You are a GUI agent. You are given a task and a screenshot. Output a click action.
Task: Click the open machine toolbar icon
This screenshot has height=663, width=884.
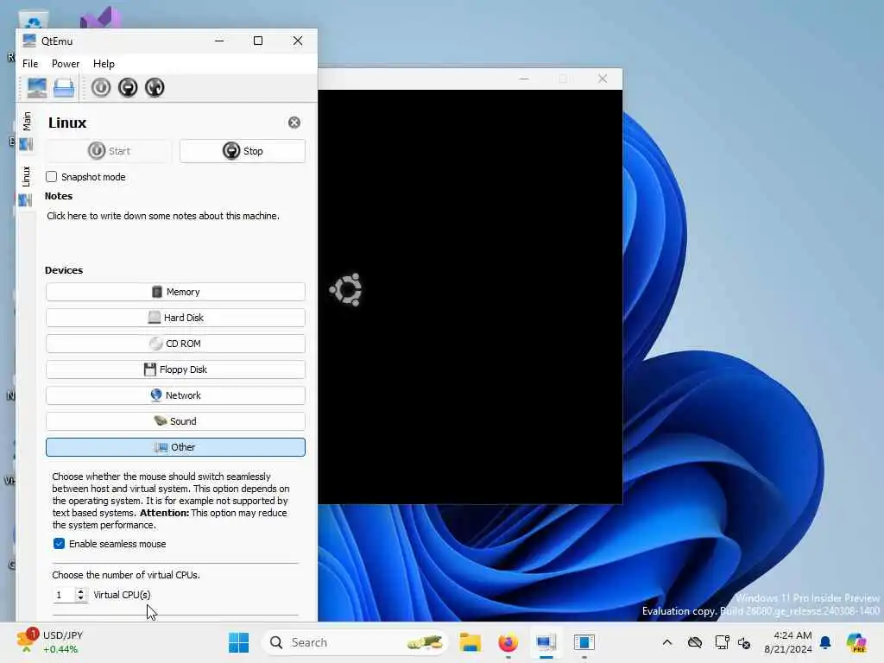tap(64, 87)
